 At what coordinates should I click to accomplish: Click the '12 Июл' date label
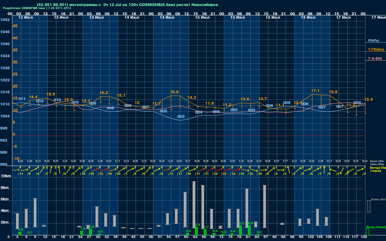[26, 17]
